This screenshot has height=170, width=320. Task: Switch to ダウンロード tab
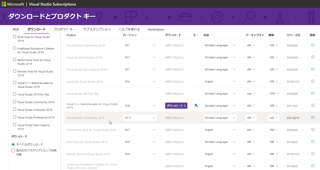pyautogui.click(x=37, y=29)
